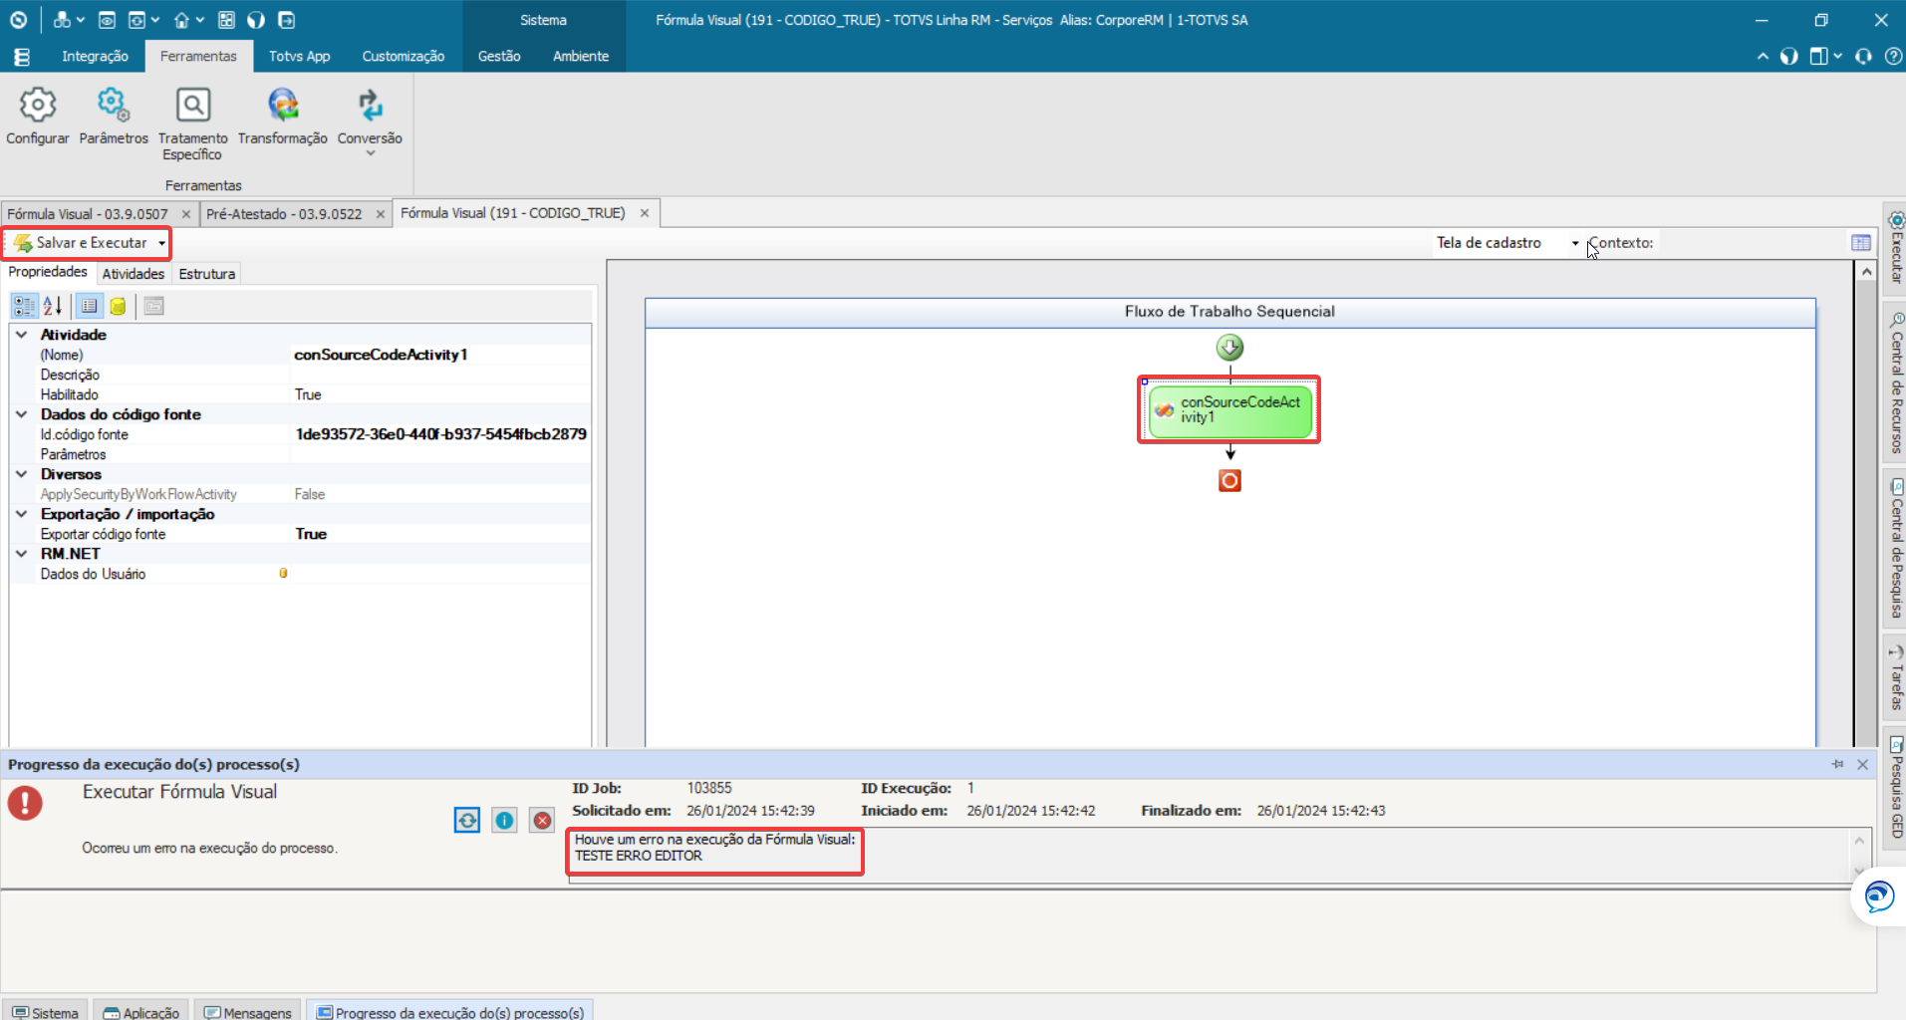Pin the execution progress panel
The height and width of the screenshot is (1020, 1906).
click(x=1837, y=764)
